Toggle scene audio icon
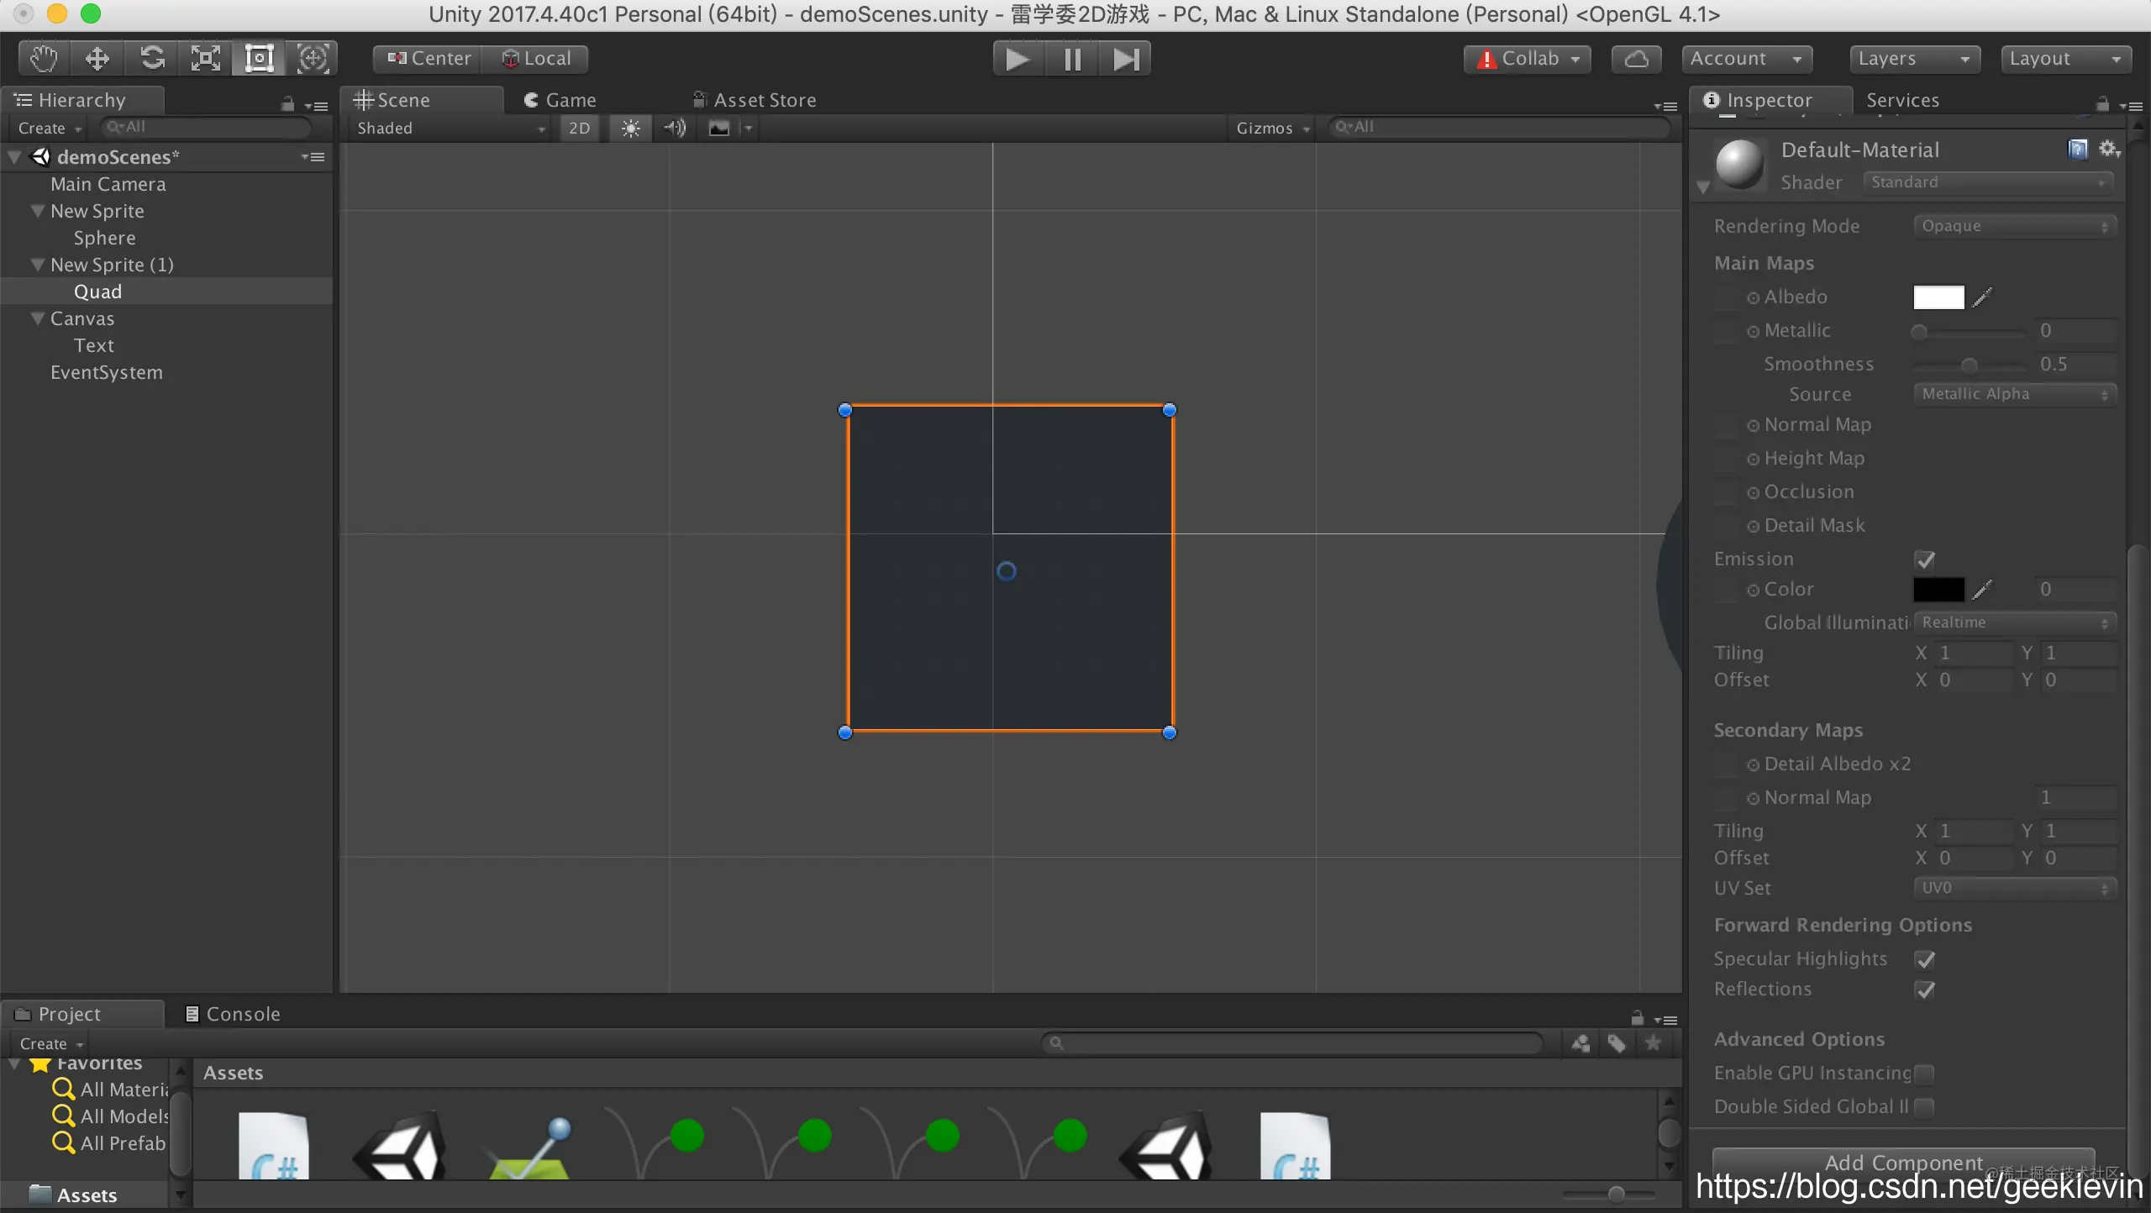The height and width of the screenshot is (1213, 2151). 674,128
